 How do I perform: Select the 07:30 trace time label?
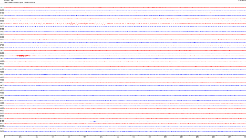click(x=2, y=48)
